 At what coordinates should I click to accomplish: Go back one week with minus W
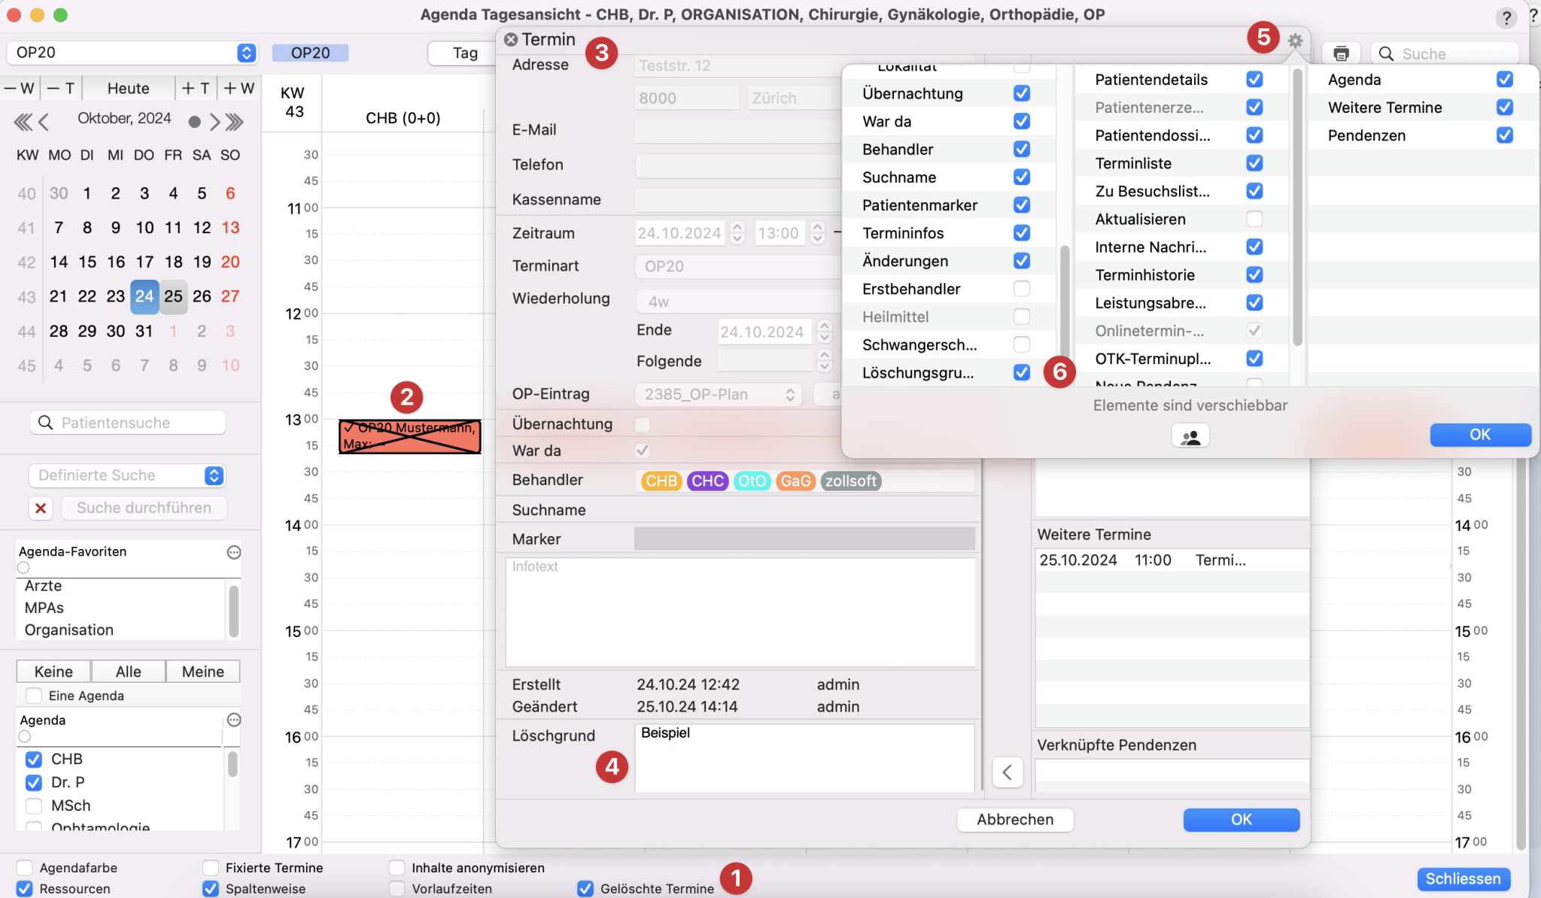click(x=19, y=88)
